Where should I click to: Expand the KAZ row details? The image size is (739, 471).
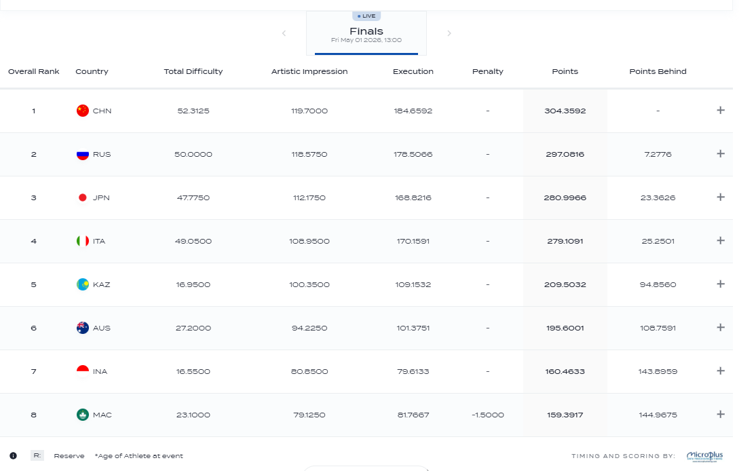[x=721, y=284]
